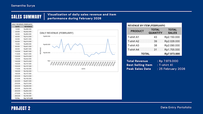Click the date cell '4/2/26'
Viewport: 203px width, 114px height.
(x=17, y=37)
